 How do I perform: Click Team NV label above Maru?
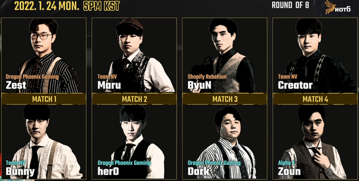[x=107, y=76]
